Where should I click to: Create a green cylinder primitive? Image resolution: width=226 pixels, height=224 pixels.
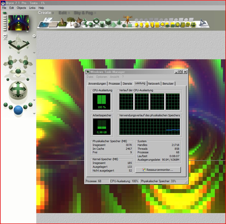(102, 24)
